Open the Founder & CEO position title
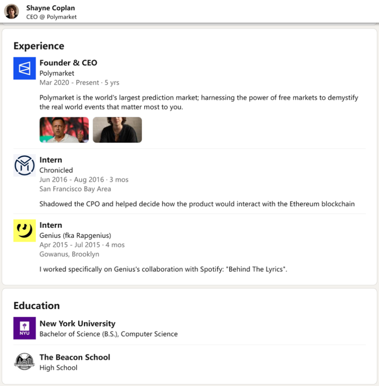Viewport: 379px width, 386px height. 68,63
